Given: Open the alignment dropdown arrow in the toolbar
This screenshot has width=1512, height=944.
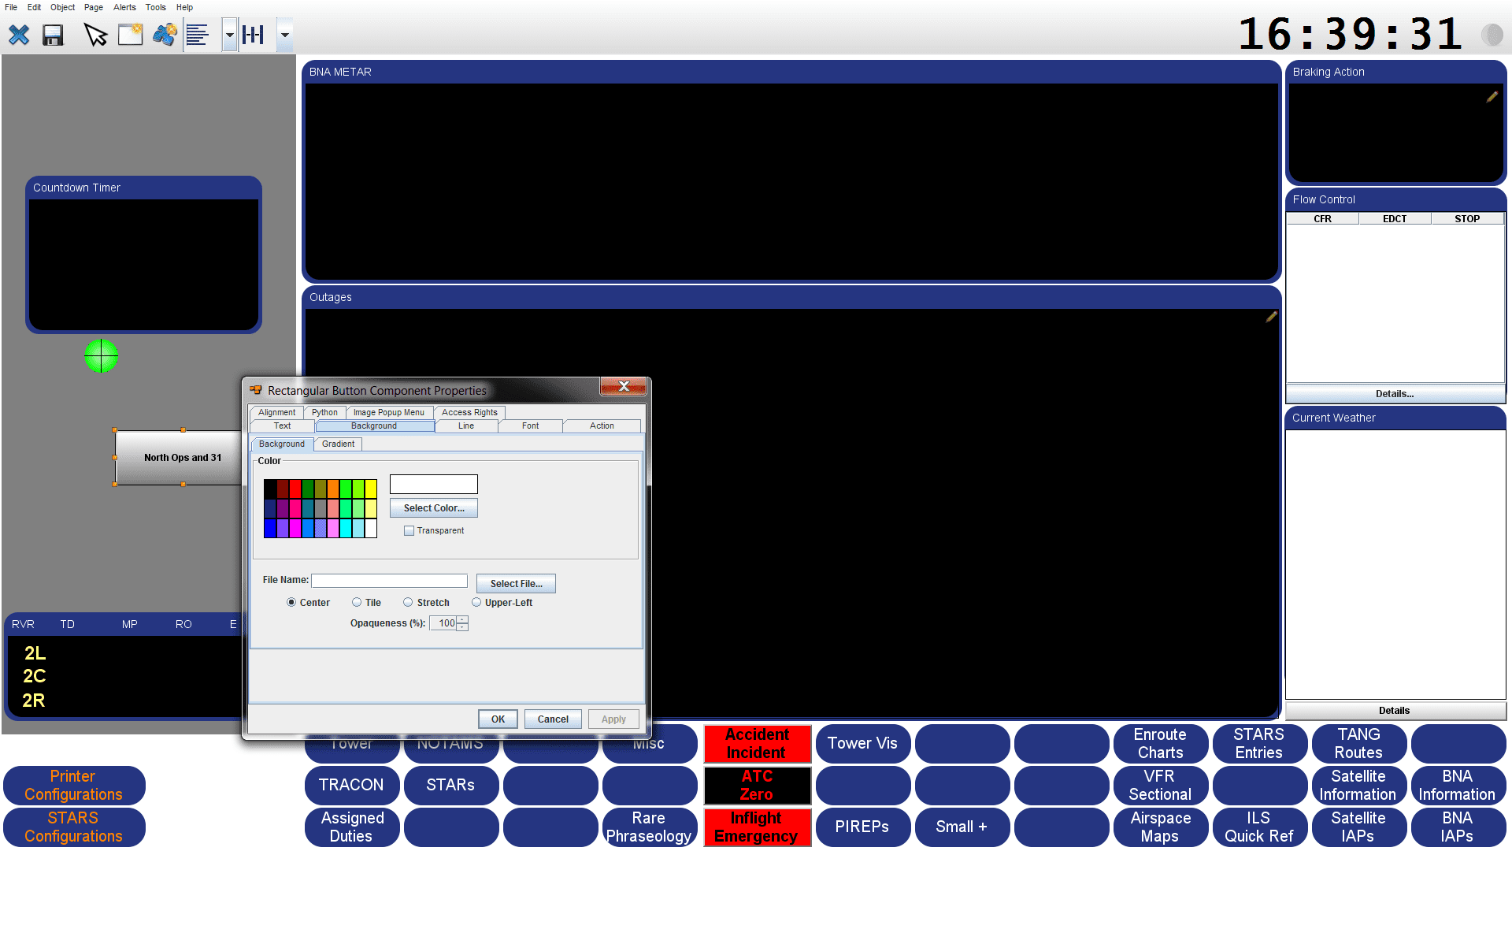Looking at the screenshot, I should (x=229, y=35).
